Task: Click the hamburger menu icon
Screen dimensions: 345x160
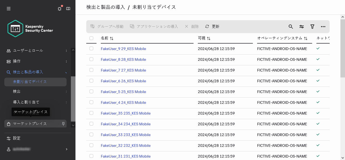Action: click(8, 8)
